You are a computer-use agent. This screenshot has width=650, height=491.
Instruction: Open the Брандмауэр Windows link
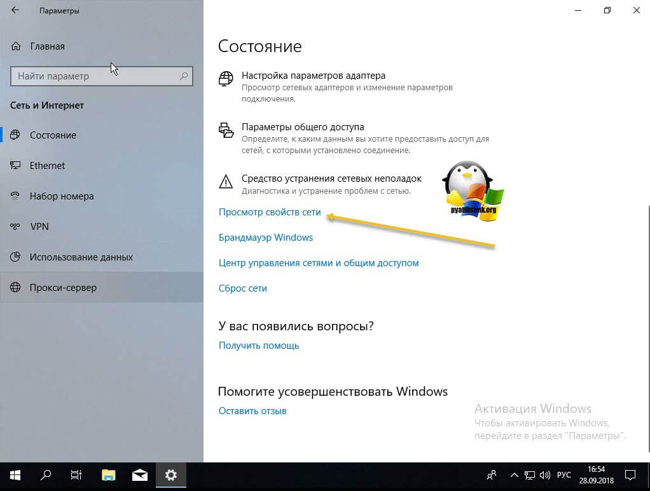pyautogui.click(x=266, y=238)
